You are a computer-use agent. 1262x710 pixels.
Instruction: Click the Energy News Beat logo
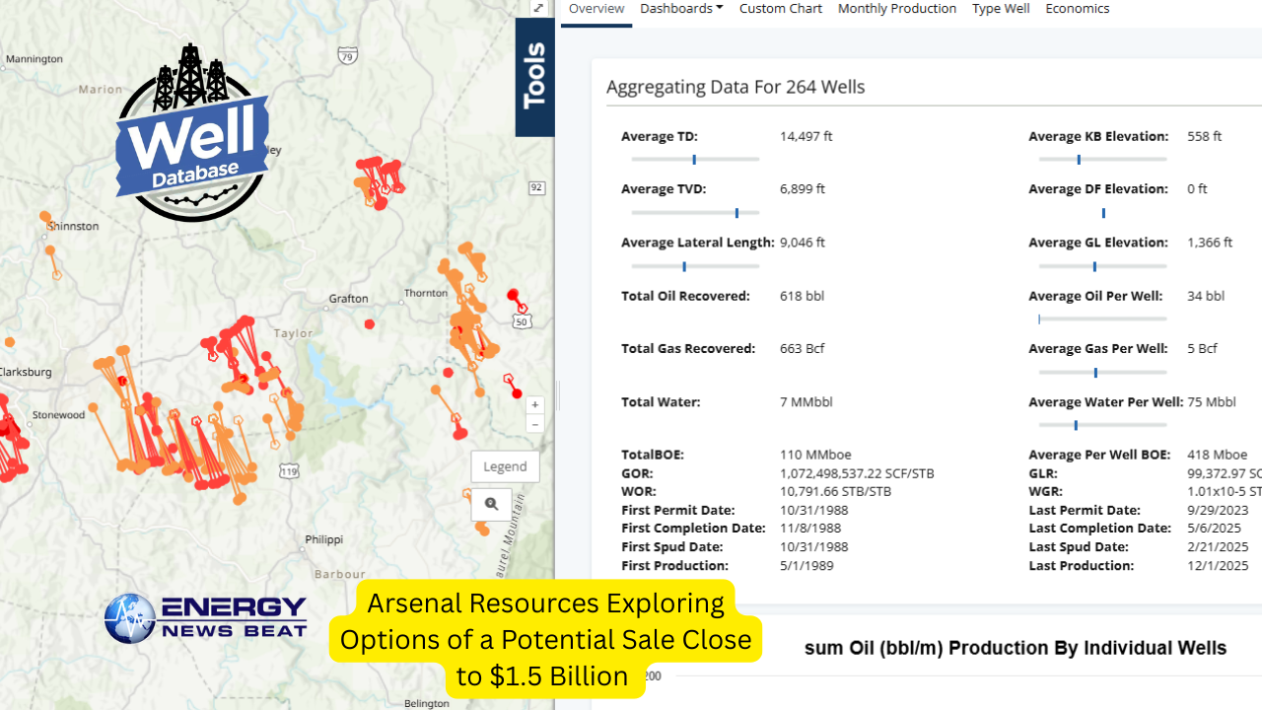[x=206, y=618]
